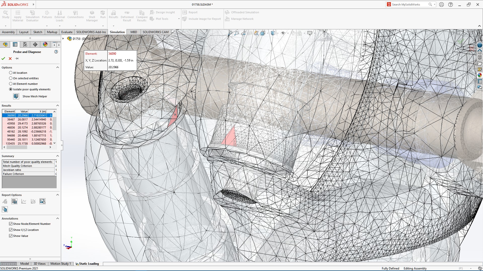Open the Simulation Evaluator
The width and height of the screenshot is (483, 271).
tap(32, 16)
